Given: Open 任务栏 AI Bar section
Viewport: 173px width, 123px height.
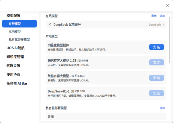Looking at the screenshot, I should 17,83.
